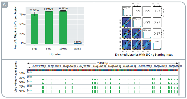The image size is (187, 99).
Task: Click the 0.97 correlation for rep2 versus WGBS
Action: tap(157, 22)
